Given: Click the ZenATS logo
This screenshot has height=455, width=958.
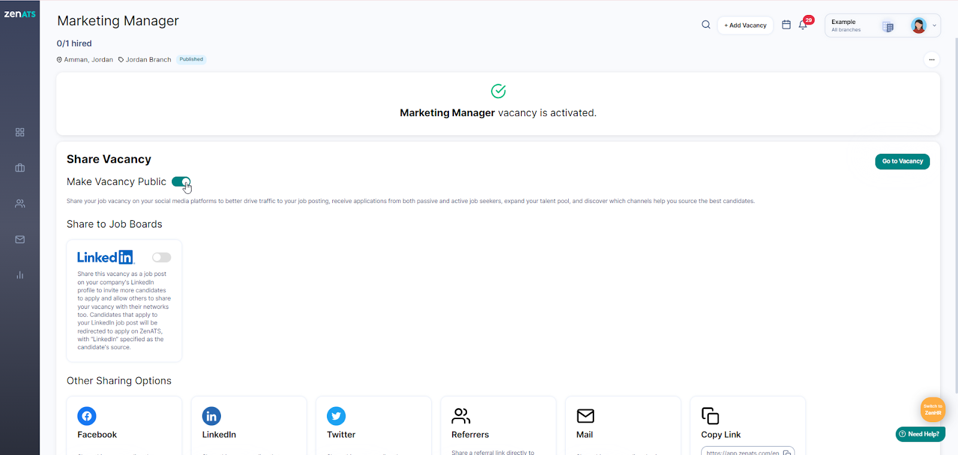Looking at the screenshot, I should pos(20,14).
